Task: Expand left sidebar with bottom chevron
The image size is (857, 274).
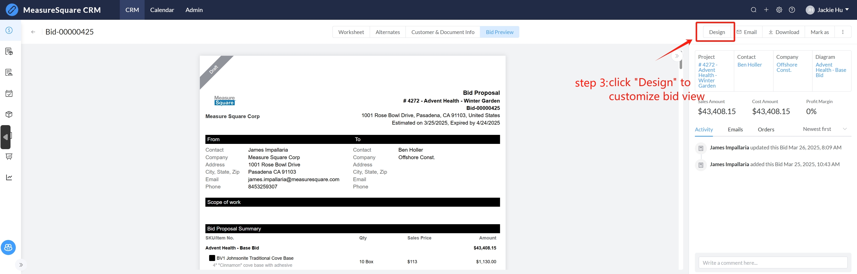Action: coord(21,265)
